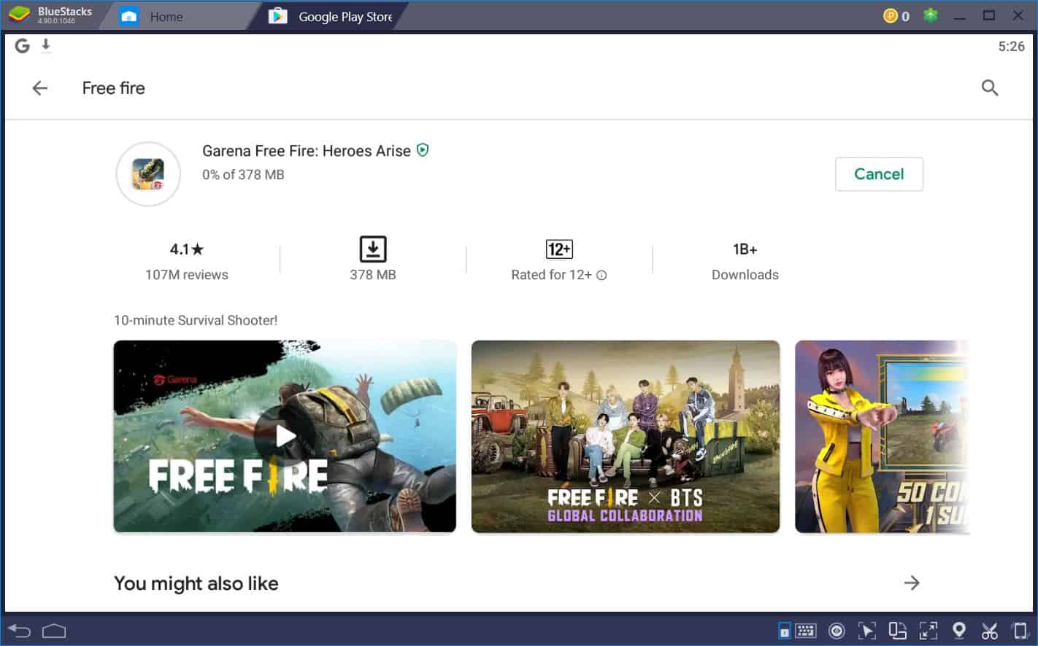The height and width of the screenshot is (646, 1038).
Task: Click the green gift icon in title bar
Action: click(931, 15)
